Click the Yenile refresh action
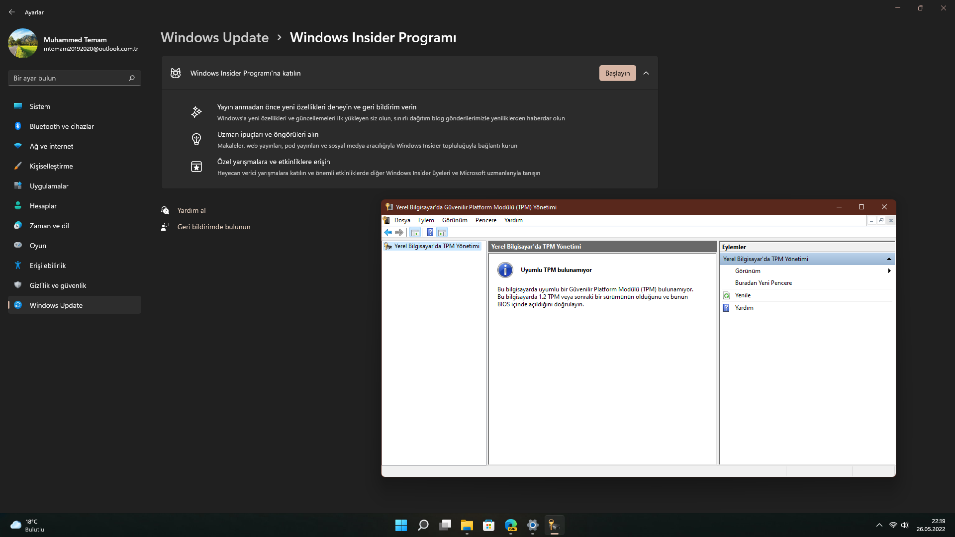The width and height of the screenshot is (955, 537). click(x=743, y=295)
